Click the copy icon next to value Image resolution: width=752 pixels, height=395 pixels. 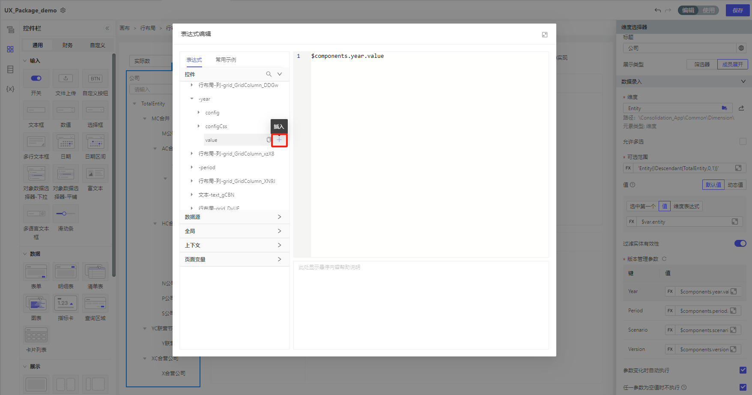[x=269, y=140]
